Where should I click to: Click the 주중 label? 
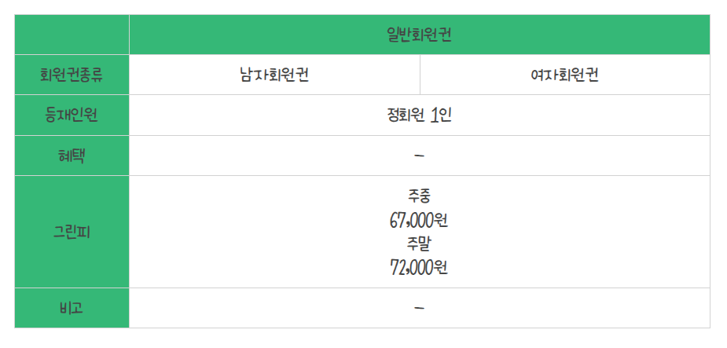coord(419,197)
